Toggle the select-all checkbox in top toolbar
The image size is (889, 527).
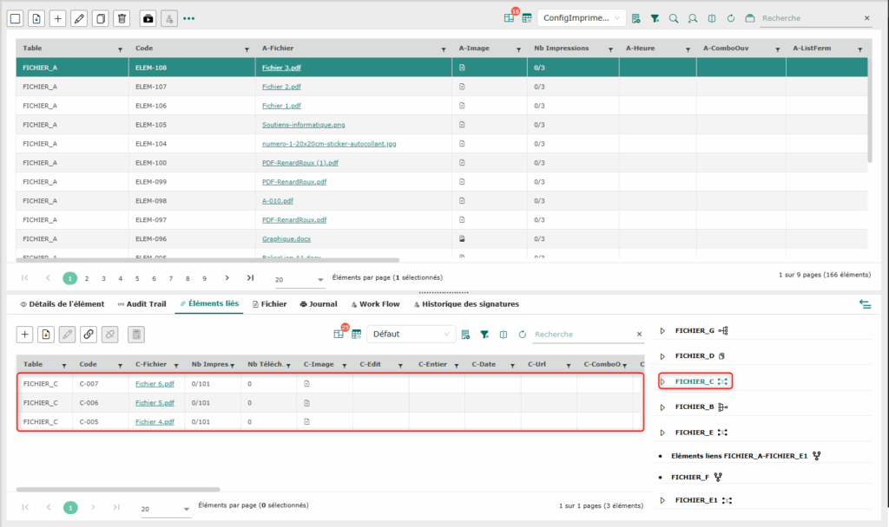point(16,18)
